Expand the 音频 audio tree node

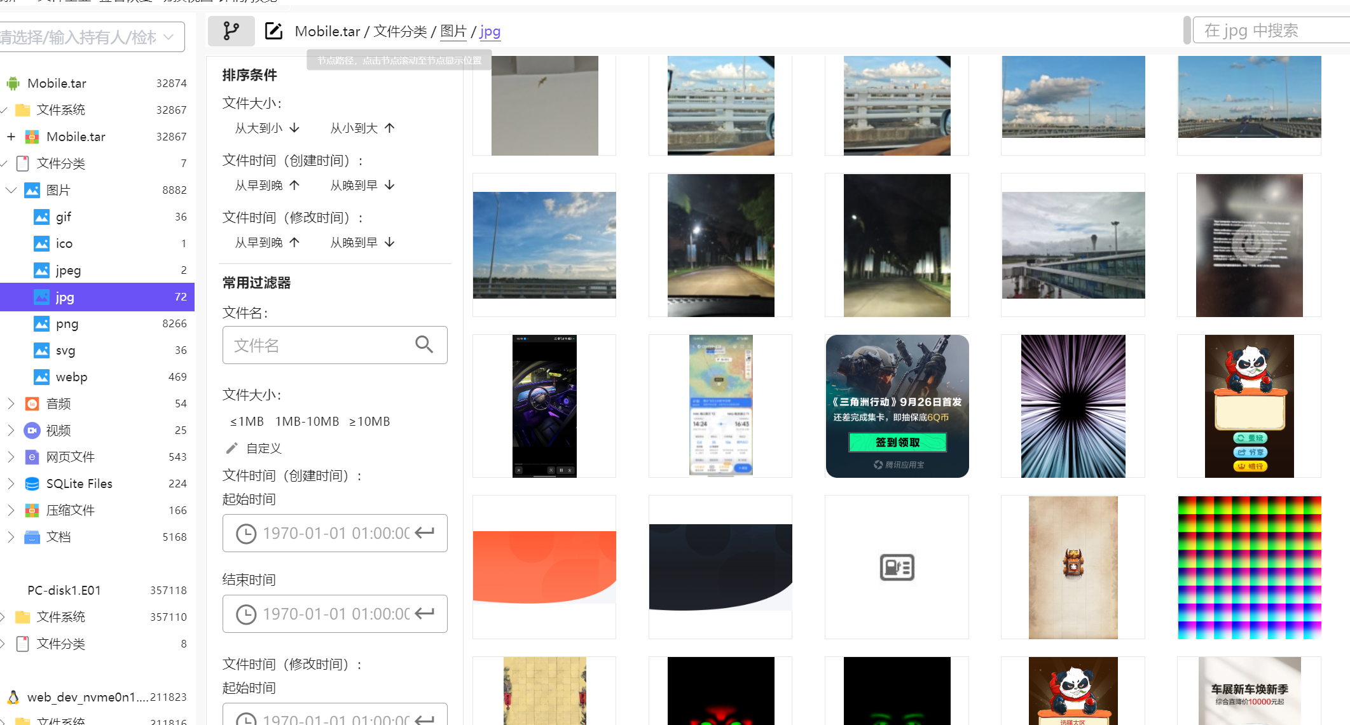[11, 403]
